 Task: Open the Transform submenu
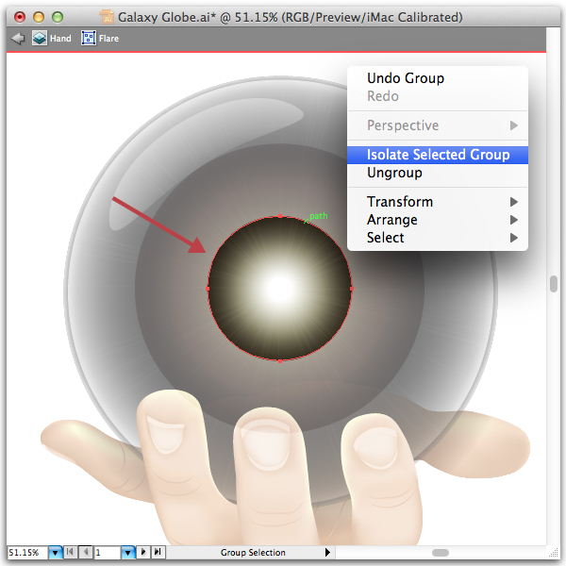click(x=438, y=202)
